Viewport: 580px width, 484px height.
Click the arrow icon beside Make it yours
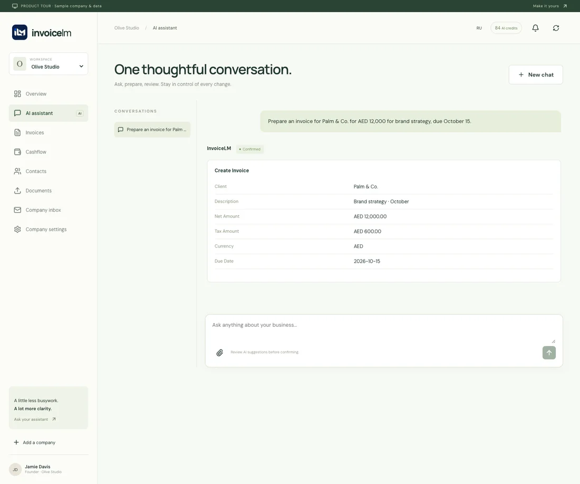(565, 6)
